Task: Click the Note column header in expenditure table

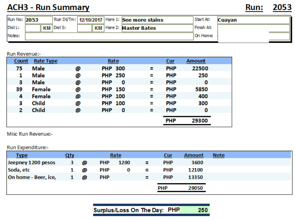Action: point(219,155)
